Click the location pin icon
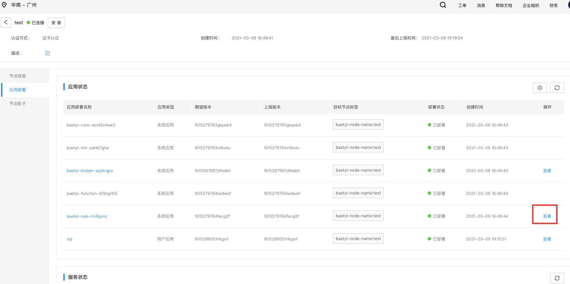 click(x=4, y=5)
